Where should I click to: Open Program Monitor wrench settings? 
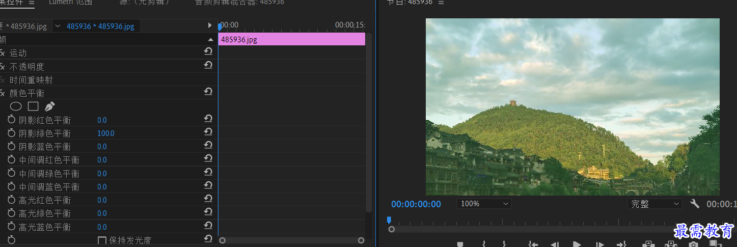click(x=695, y=204)
